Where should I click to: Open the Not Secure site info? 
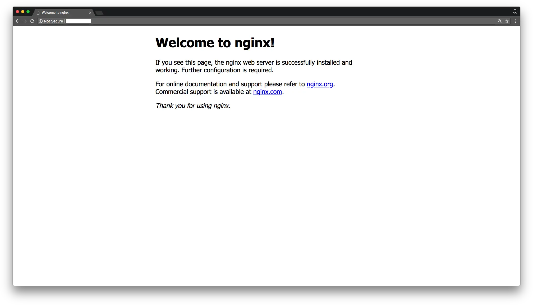[x=51, y=21]
